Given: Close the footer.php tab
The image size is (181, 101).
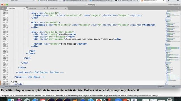Looking at the screenshot, I should tap(45, 8).
